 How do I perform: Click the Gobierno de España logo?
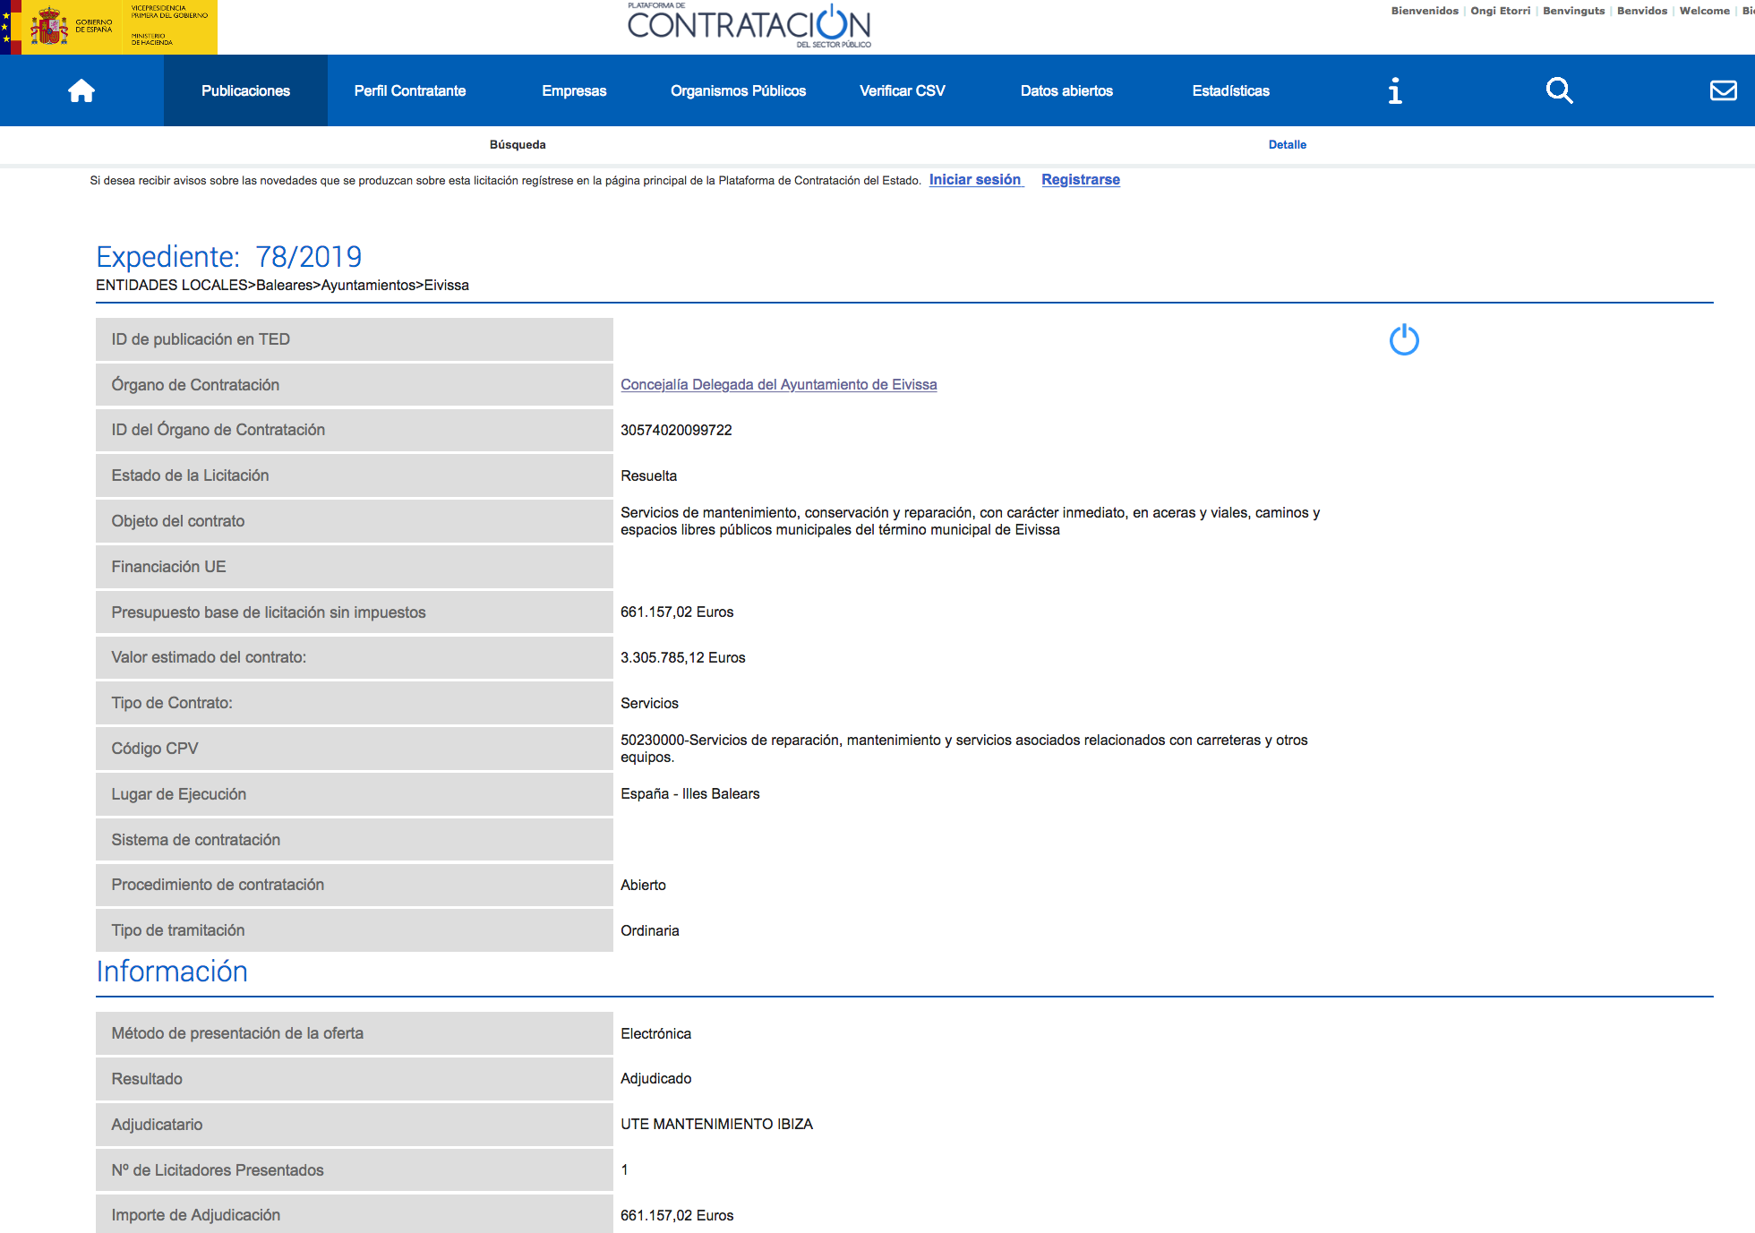(x=108, y=27)
